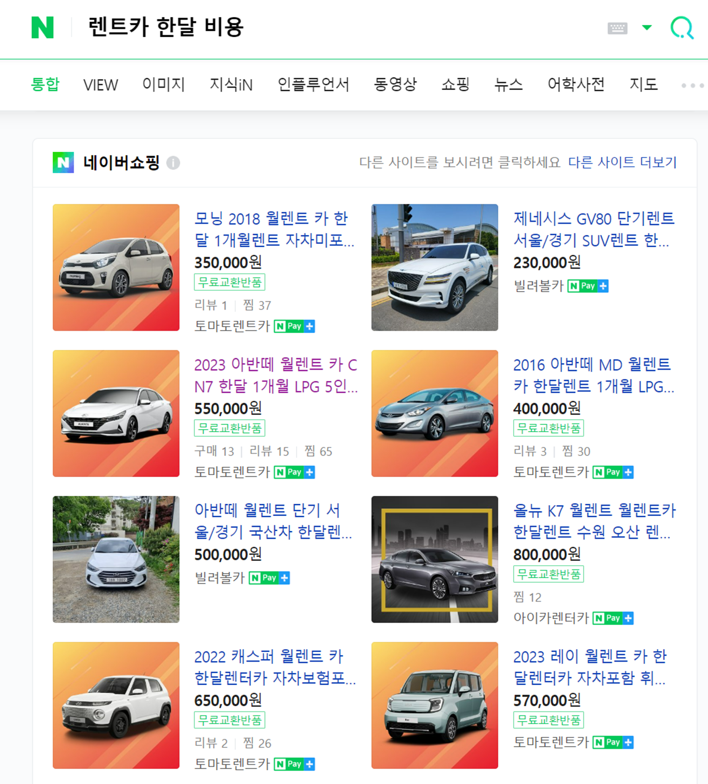The width and height of the screenshot is (708, 784).
Task: Click the 구매 13 count text
Action: tap(214, 451)
